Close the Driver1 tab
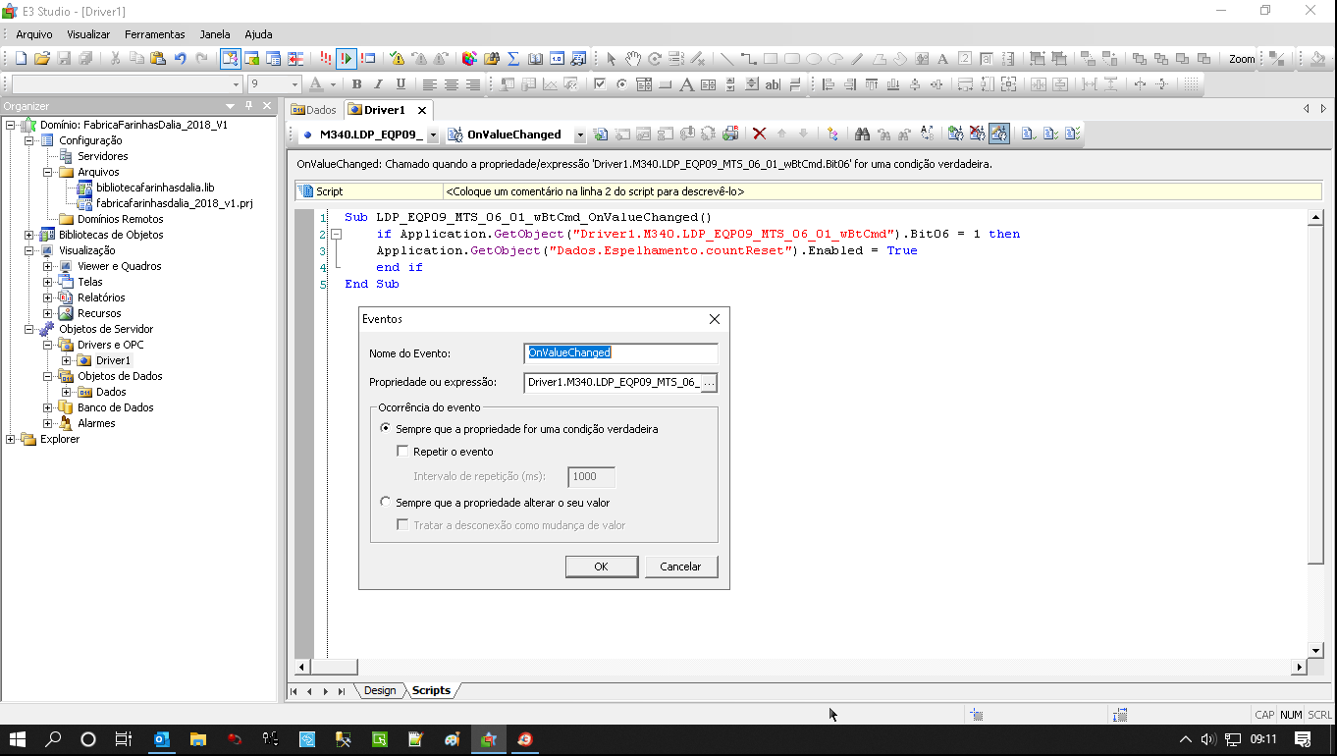The width and height of the screenshot is (1337, 756). (x=422, y=110)
